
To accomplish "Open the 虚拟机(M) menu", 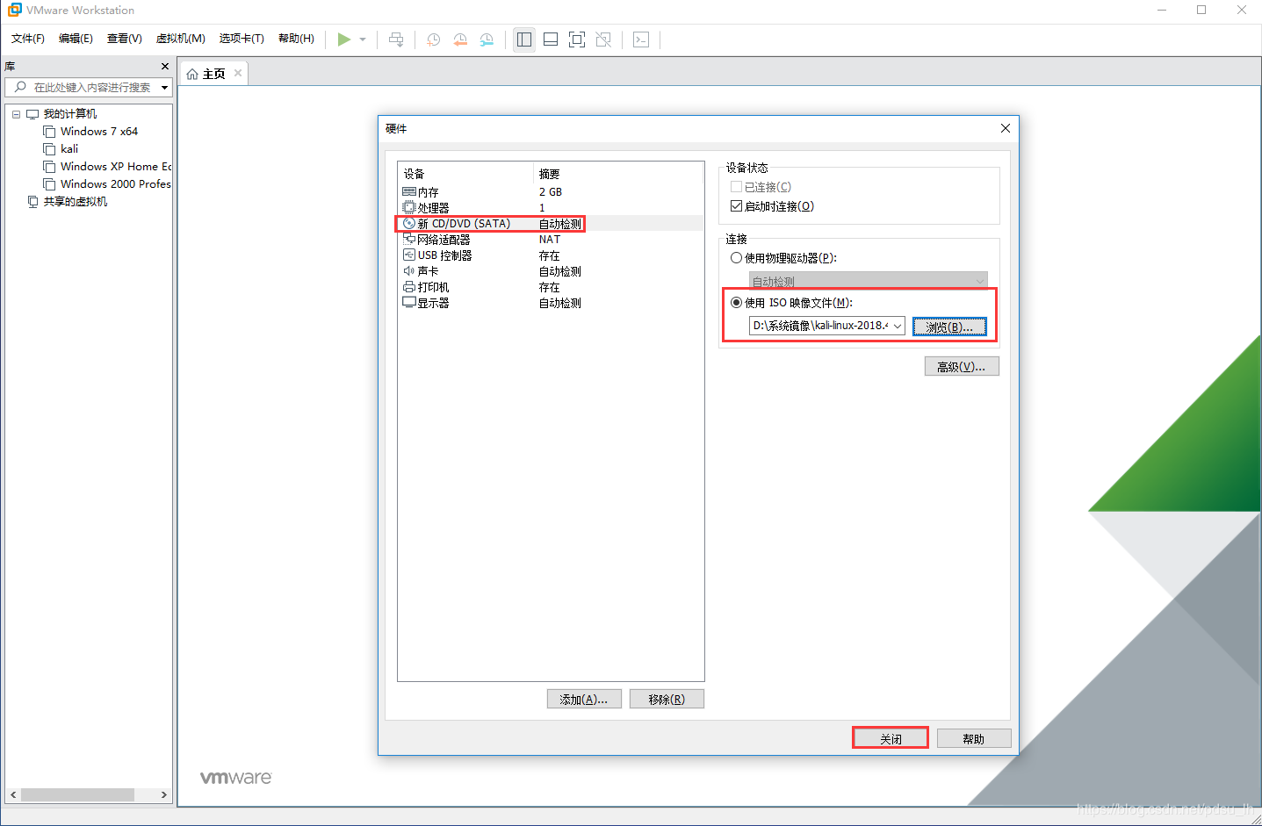I will coord(181,39).
